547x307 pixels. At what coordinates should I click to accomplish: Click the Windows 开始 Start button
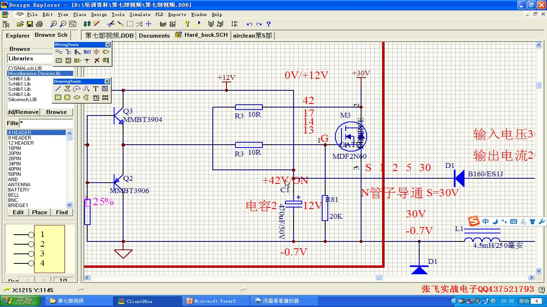[x=21, y=301]
